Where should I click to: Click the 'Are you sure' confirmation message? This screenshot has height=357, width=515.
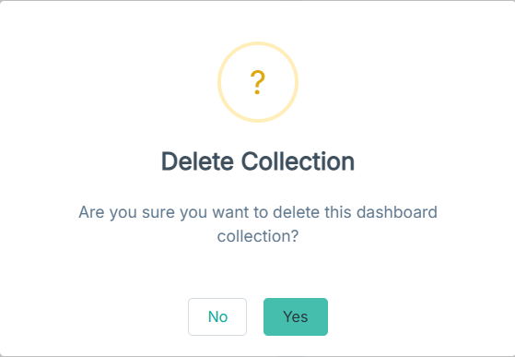pos(258,224)
